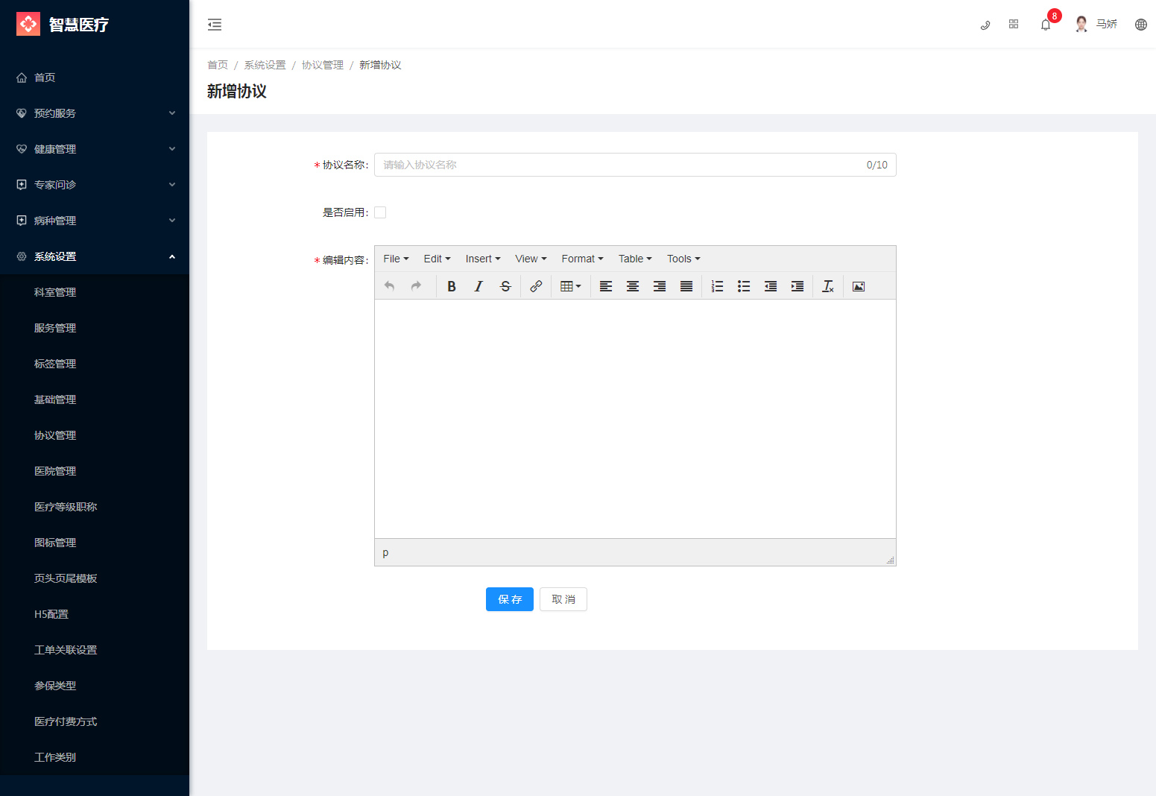The height and width of the screenshot is (796, 1156).
Task: Open the File menu in the editor
Action: click(x=396, y=259)
